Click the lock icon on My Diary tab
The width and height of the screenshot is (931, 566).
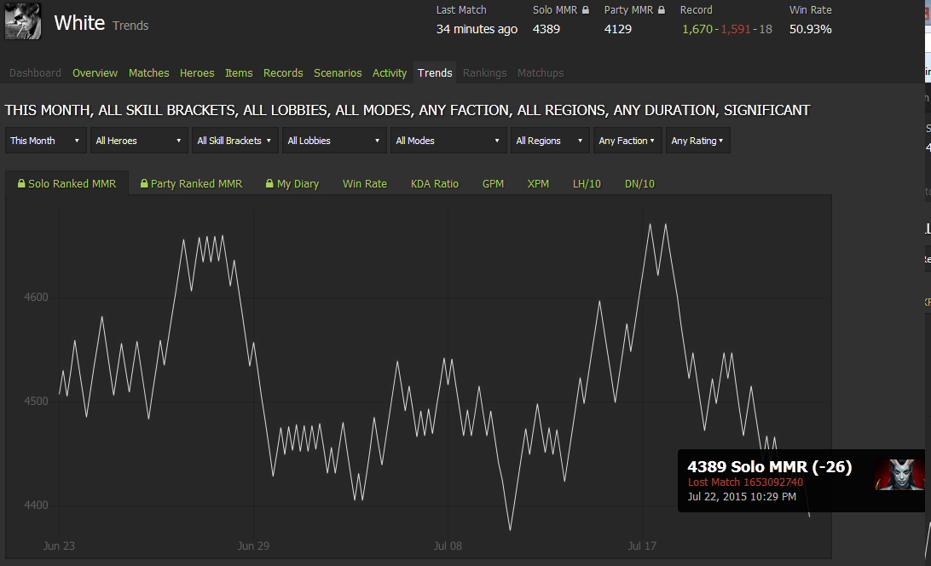(269, 183)
